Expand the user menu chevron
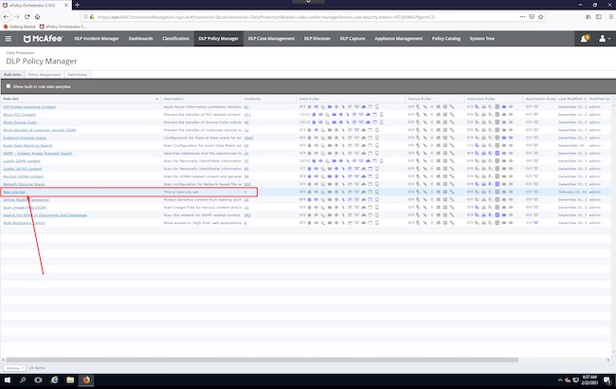 tap(609, 39)
